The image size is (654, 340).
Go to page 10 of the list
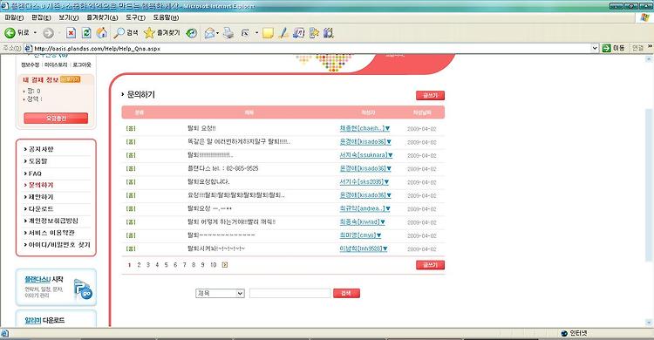click(213, 264)
